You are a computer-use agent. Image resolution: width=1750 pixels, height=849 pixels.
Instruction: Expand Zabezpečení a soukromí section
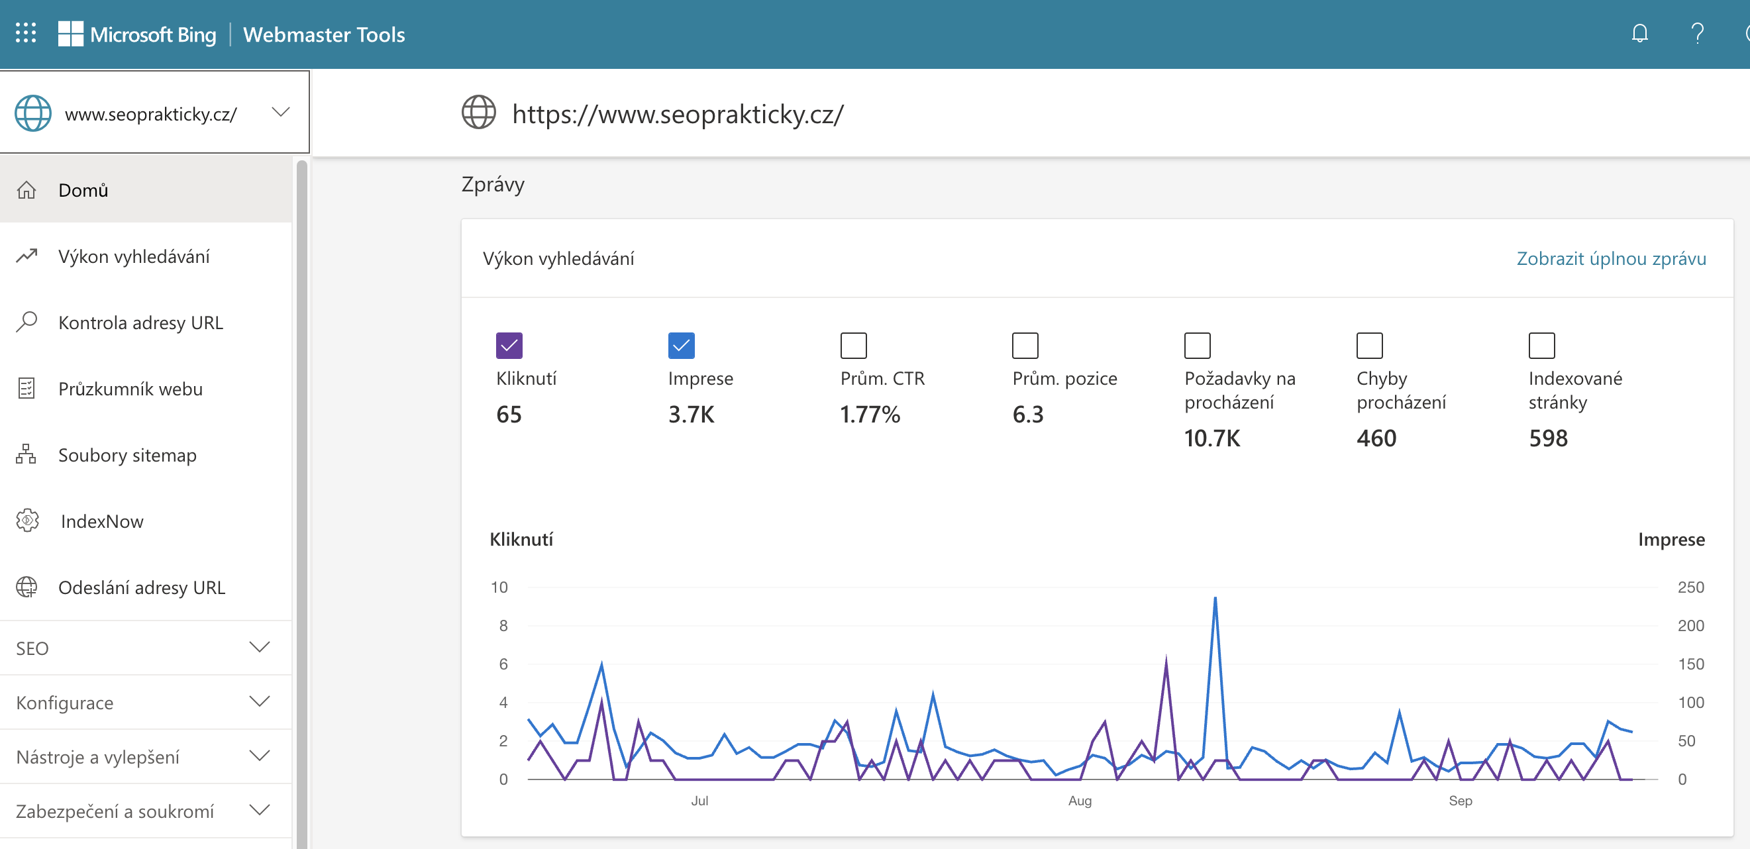coord(145,811)
